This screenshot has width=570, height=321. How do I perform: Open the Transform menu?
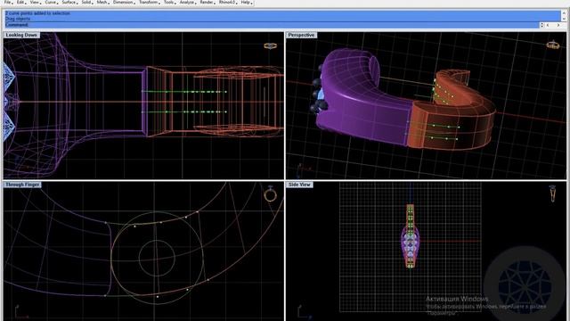[149, 2]
